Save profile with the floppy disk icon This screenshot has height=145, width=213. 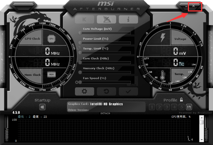[189, 107]
